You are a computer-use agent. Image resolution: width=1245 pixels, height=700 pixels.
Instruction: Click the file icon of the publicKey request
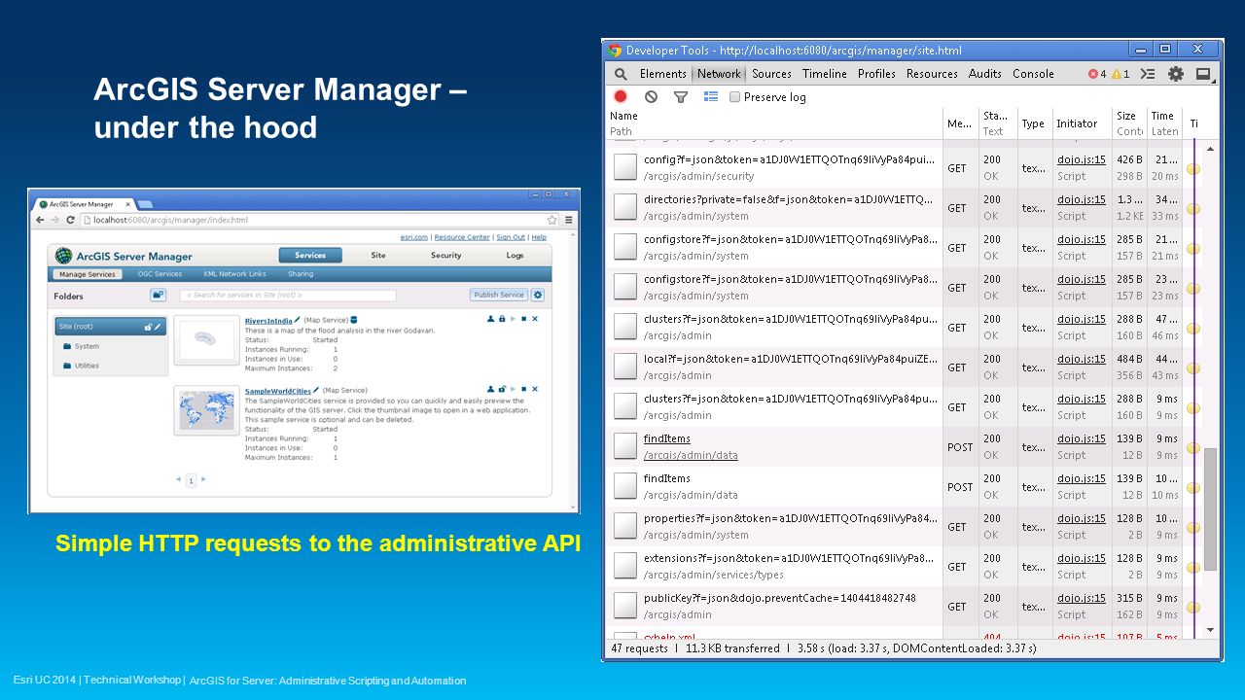click(x=625, y=606)
